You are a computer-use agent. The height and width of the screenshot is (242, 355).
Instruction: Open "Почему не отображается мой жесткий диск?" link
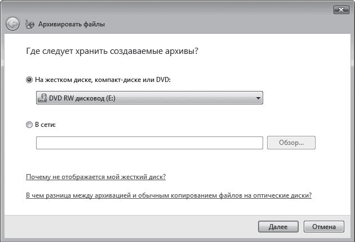(96, 177)
